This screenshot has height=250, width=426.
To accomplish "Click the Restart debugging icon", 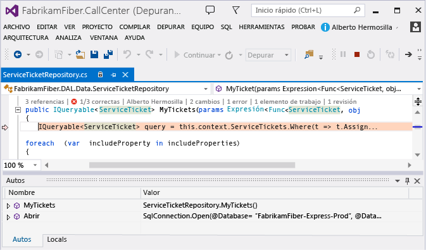I will [x=371, y=54].
